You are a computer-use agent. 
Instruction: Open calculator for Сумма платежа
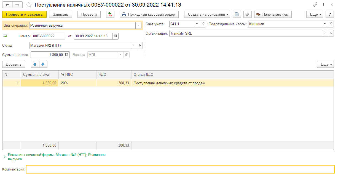click(x=67, y=55)
